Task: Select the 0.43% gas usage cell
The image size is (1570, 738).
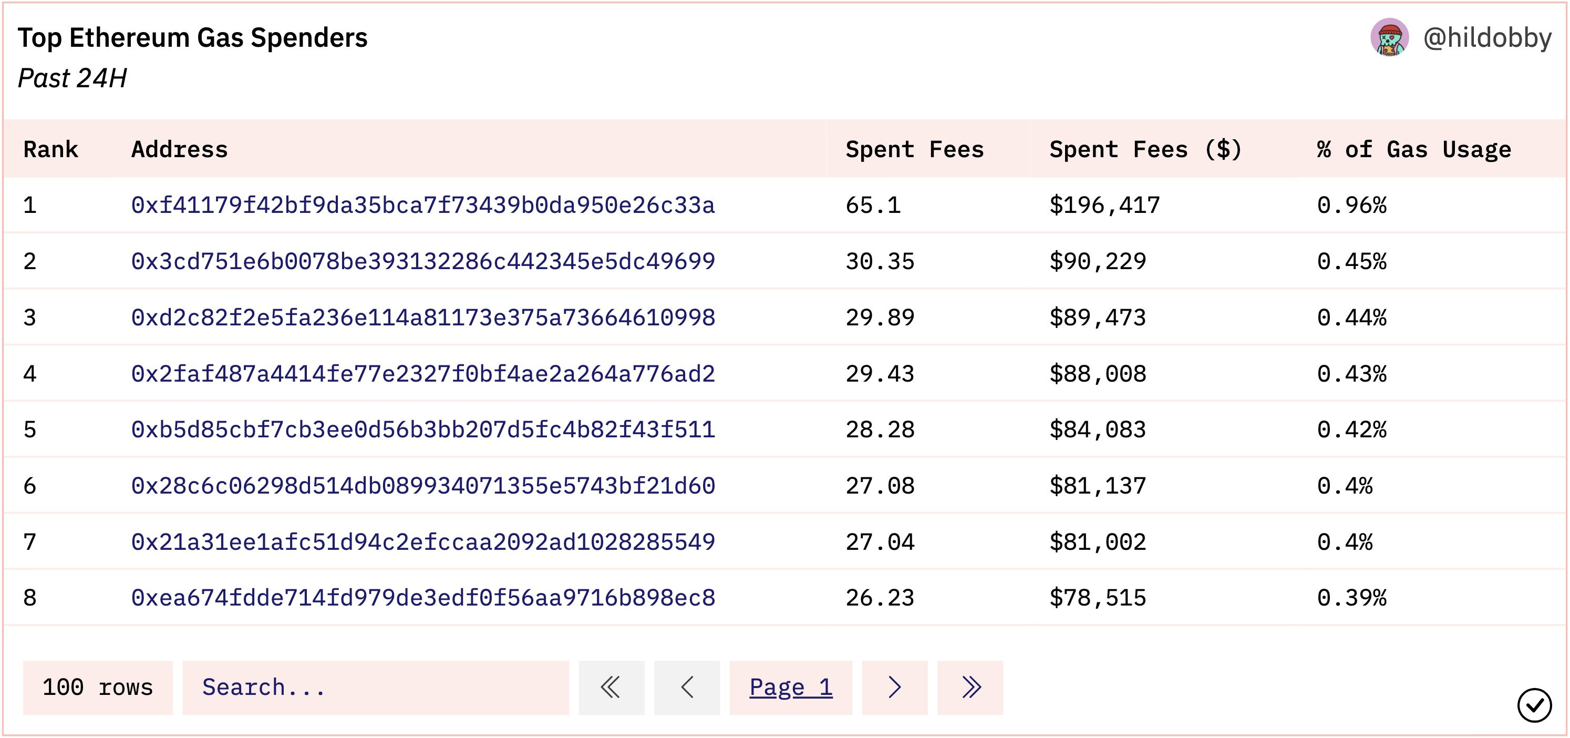Action: tap(1352, 373)
